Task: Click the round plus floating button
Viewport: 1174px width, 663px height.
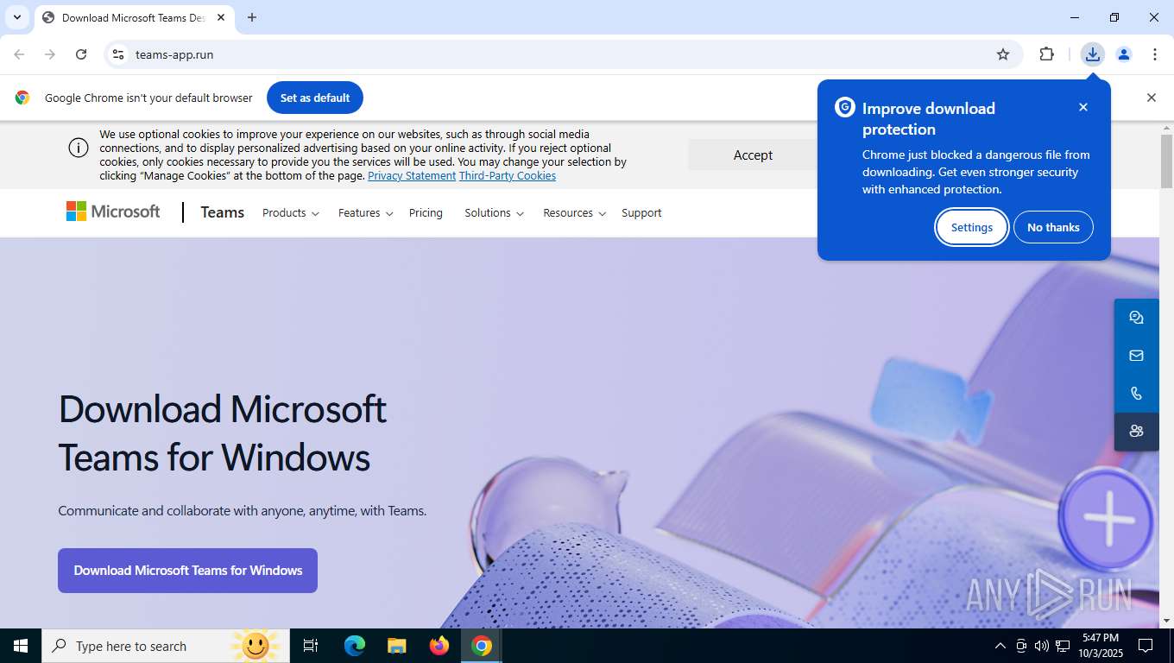Action: pyautogui.click(x=1108, y=518)
